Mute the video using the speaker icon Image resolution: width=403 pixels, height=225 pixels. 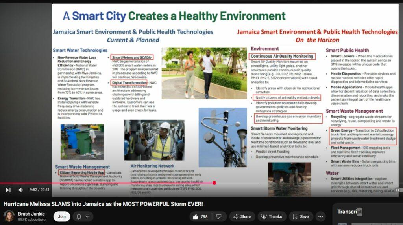(21, 190)
